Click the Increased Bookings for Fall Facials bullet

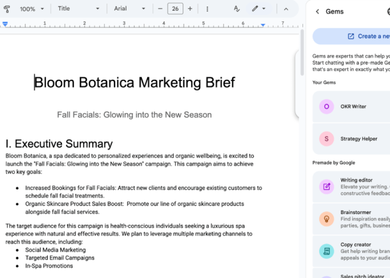[144, 192]
